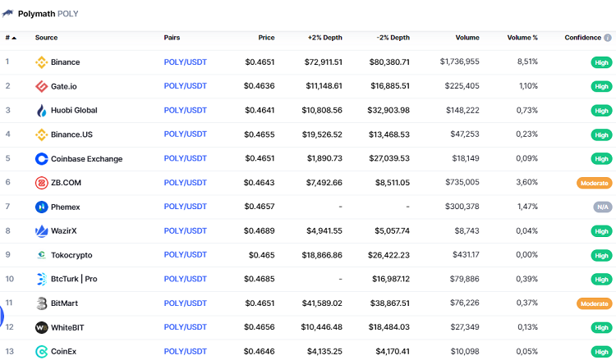
Task: Open the BtcTurk | Pro source name
Action: point(74,279)
